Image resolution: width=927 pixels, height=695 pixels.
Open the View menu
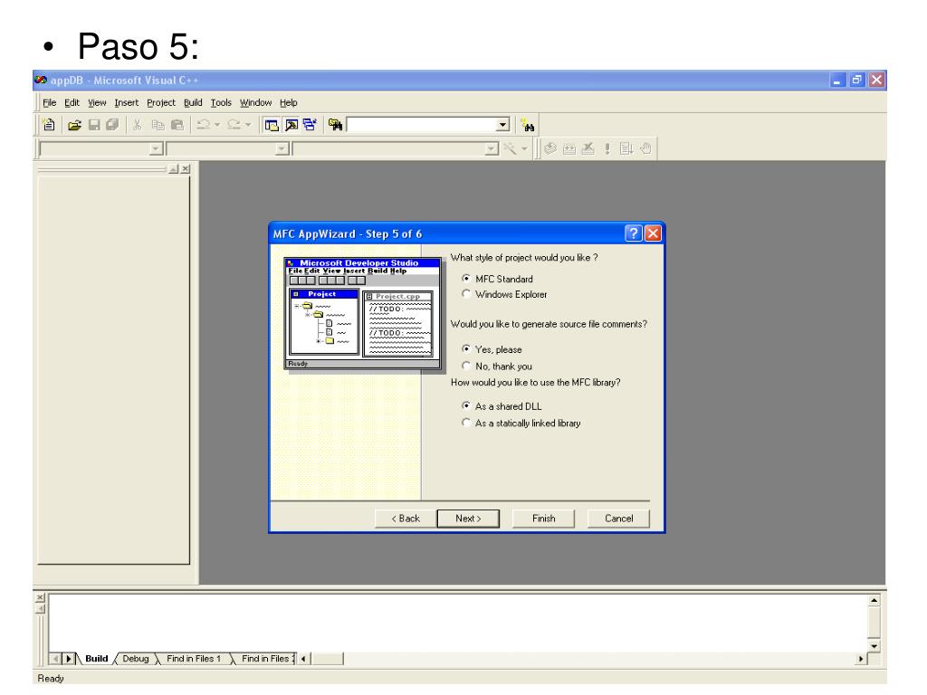(x=97, y=102)
